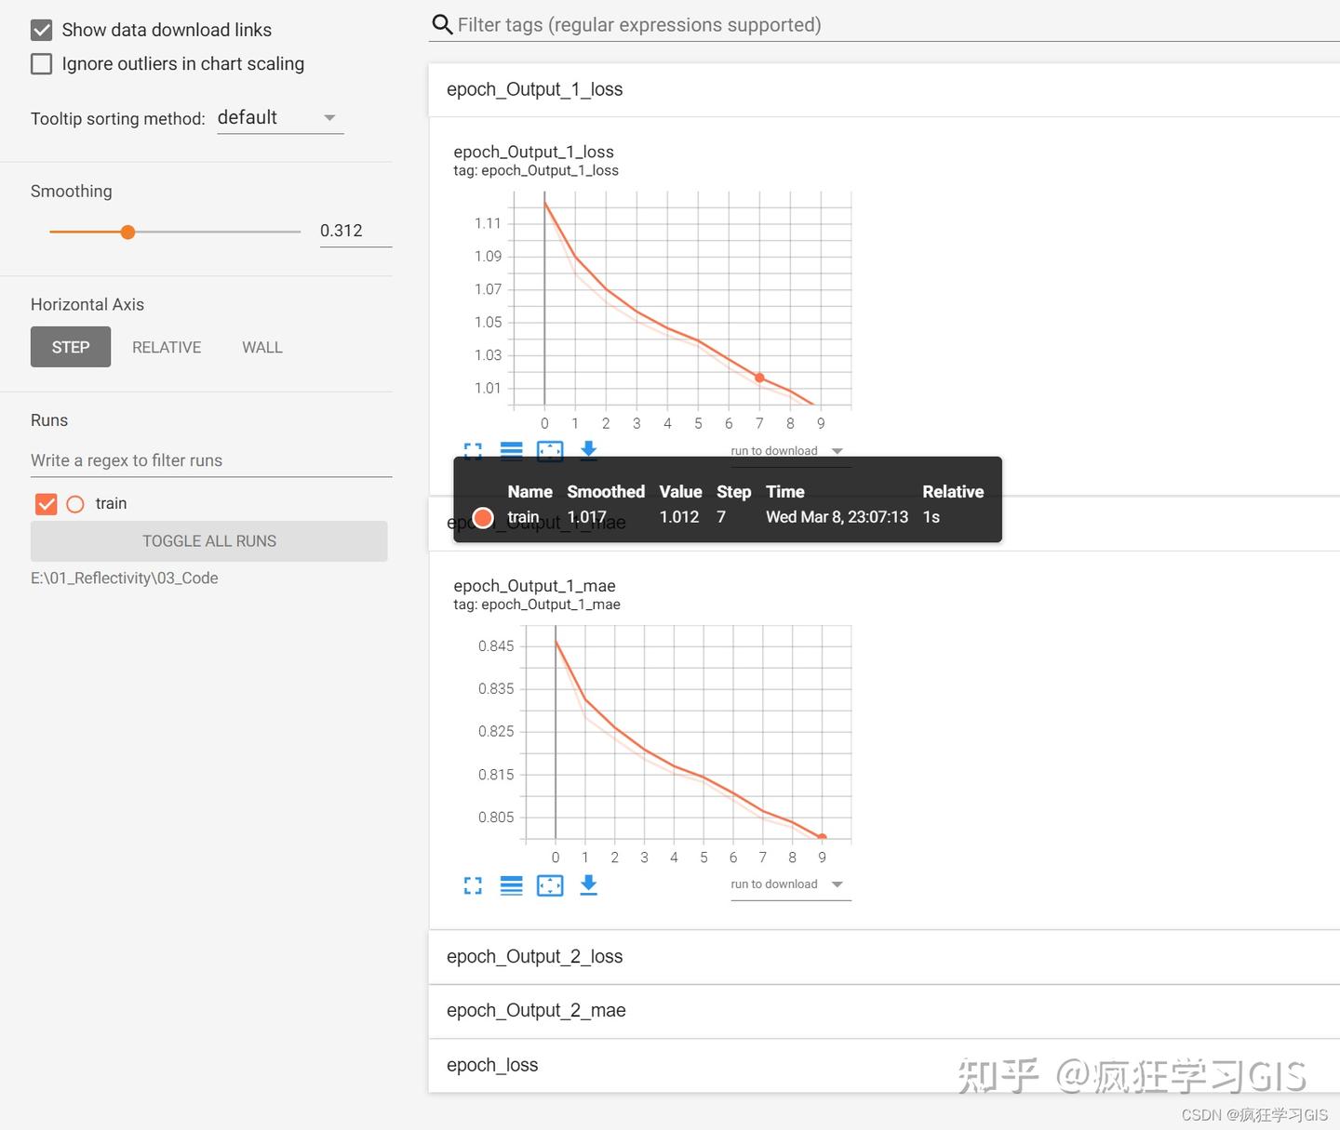Click the TOGGLE ALL RUNS button
The height and width of the screenshot is (1130, 1340).
pyautogui.click(x=208, y=540)
